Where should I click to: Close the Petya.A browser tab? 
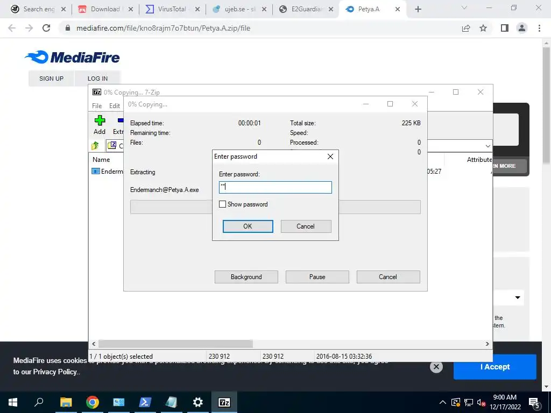pos(398,9)
